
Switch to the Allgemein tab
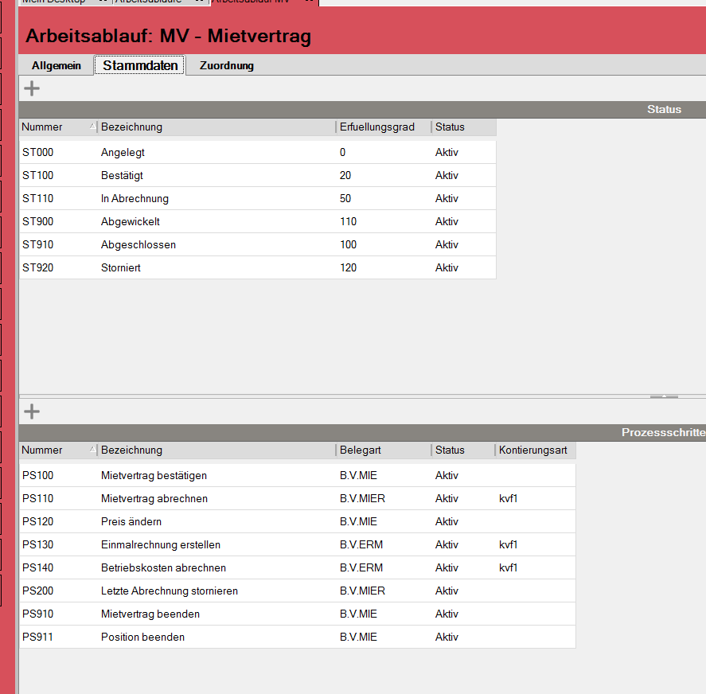[56, 65]
